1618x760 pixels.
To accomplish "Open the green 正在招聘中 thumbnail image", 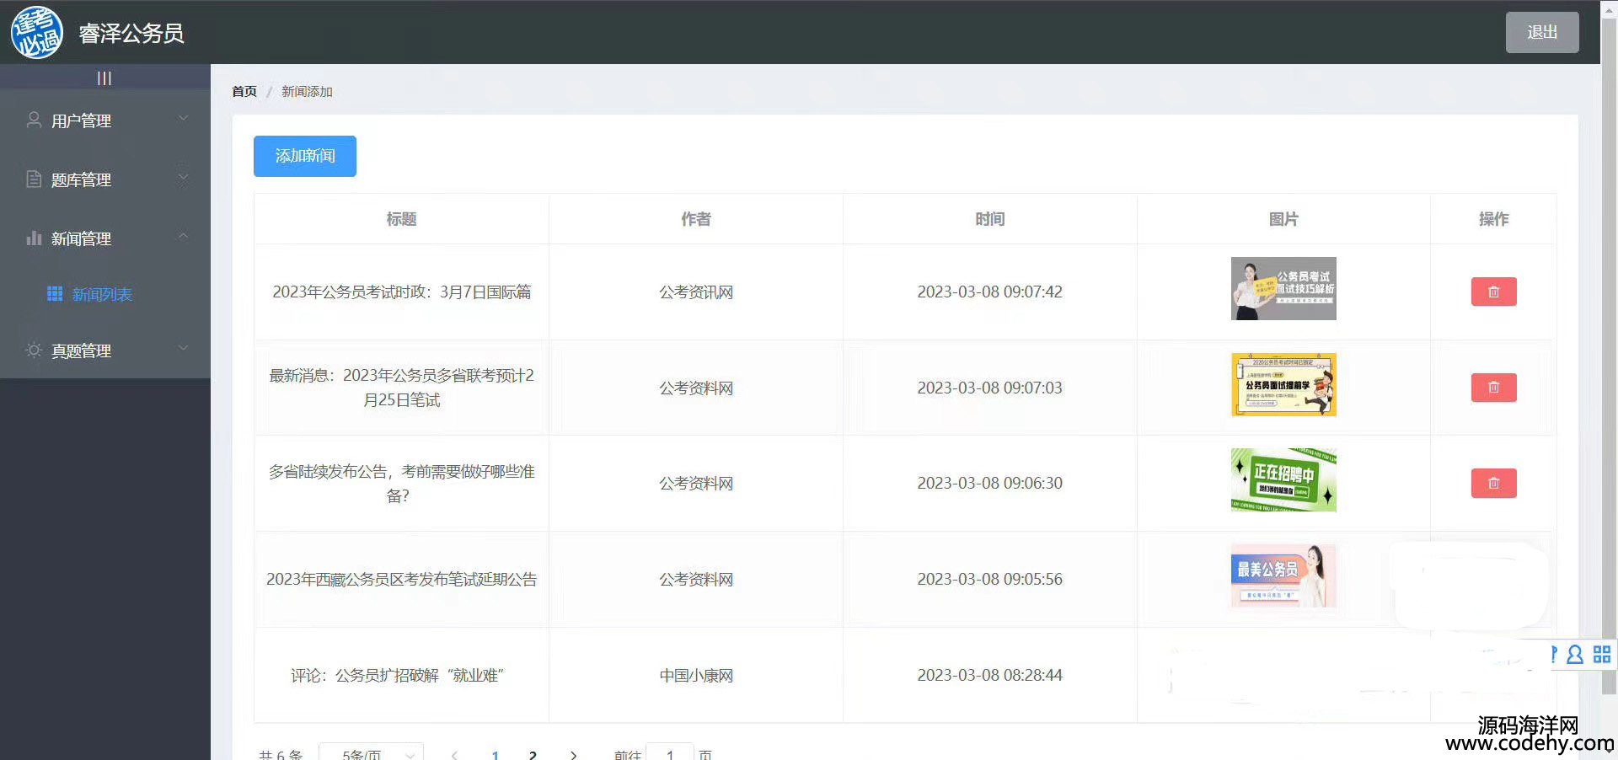I will [1283, 480].
